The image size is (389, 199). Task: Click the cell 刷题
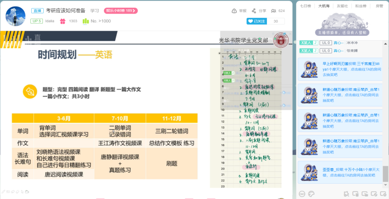(x=172, y=164)
